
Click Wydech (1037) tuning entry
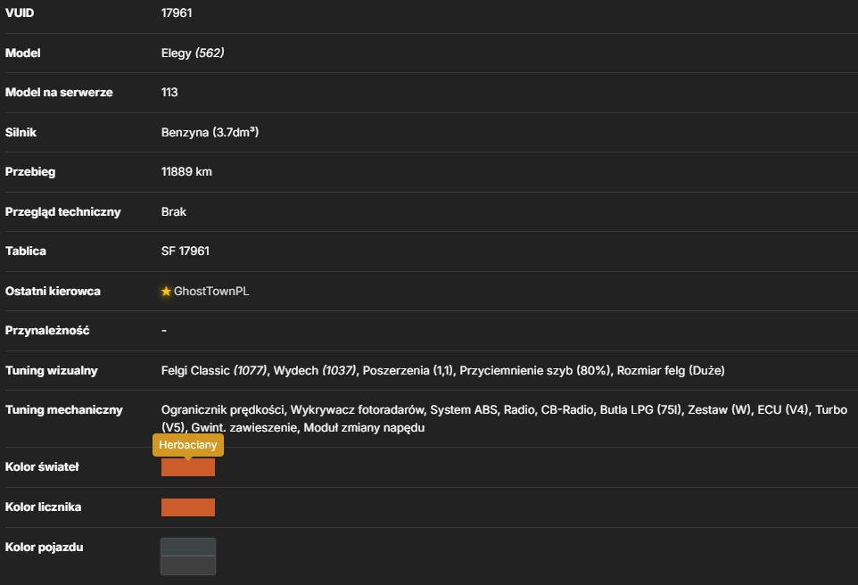[315, 370]
